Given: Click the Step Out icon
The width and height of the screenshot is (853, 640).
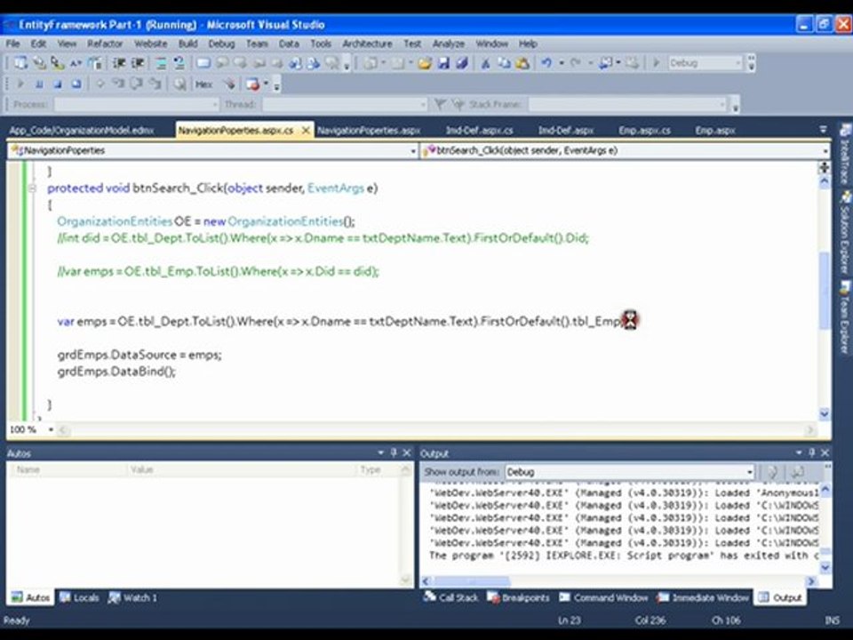Looking at the screenshot, I should point(155,84).
